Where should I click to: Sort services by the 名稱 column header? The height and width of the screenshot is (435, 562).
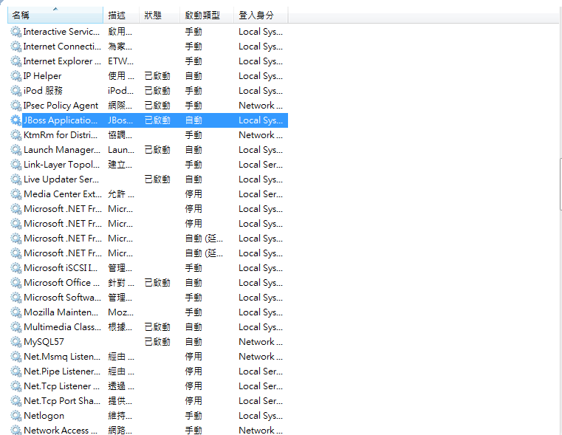coord(55,15)
